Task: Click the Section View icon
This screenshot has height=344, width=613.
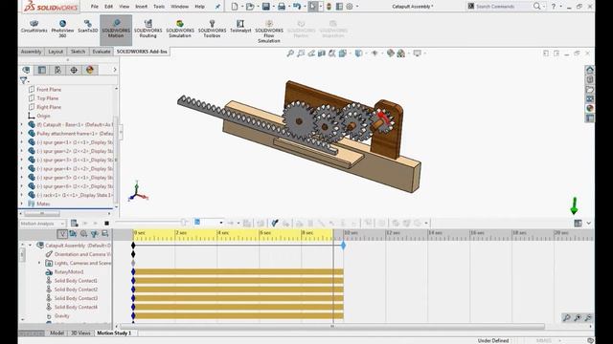Action: [322, 54]
